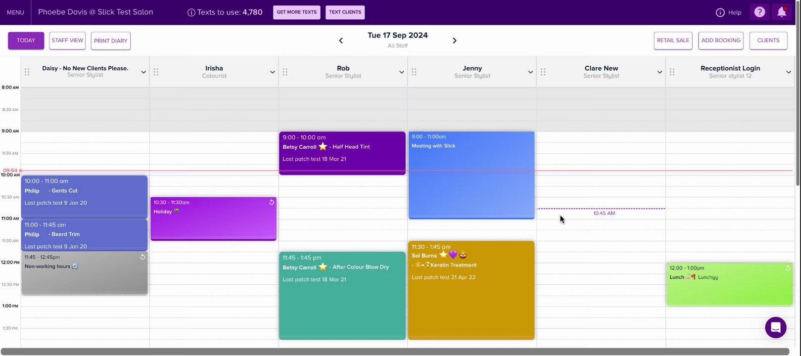801x356 pixels.
Task: Click the star icon on Betsy Carroll Blow Dry
Action: pos(323,267)
